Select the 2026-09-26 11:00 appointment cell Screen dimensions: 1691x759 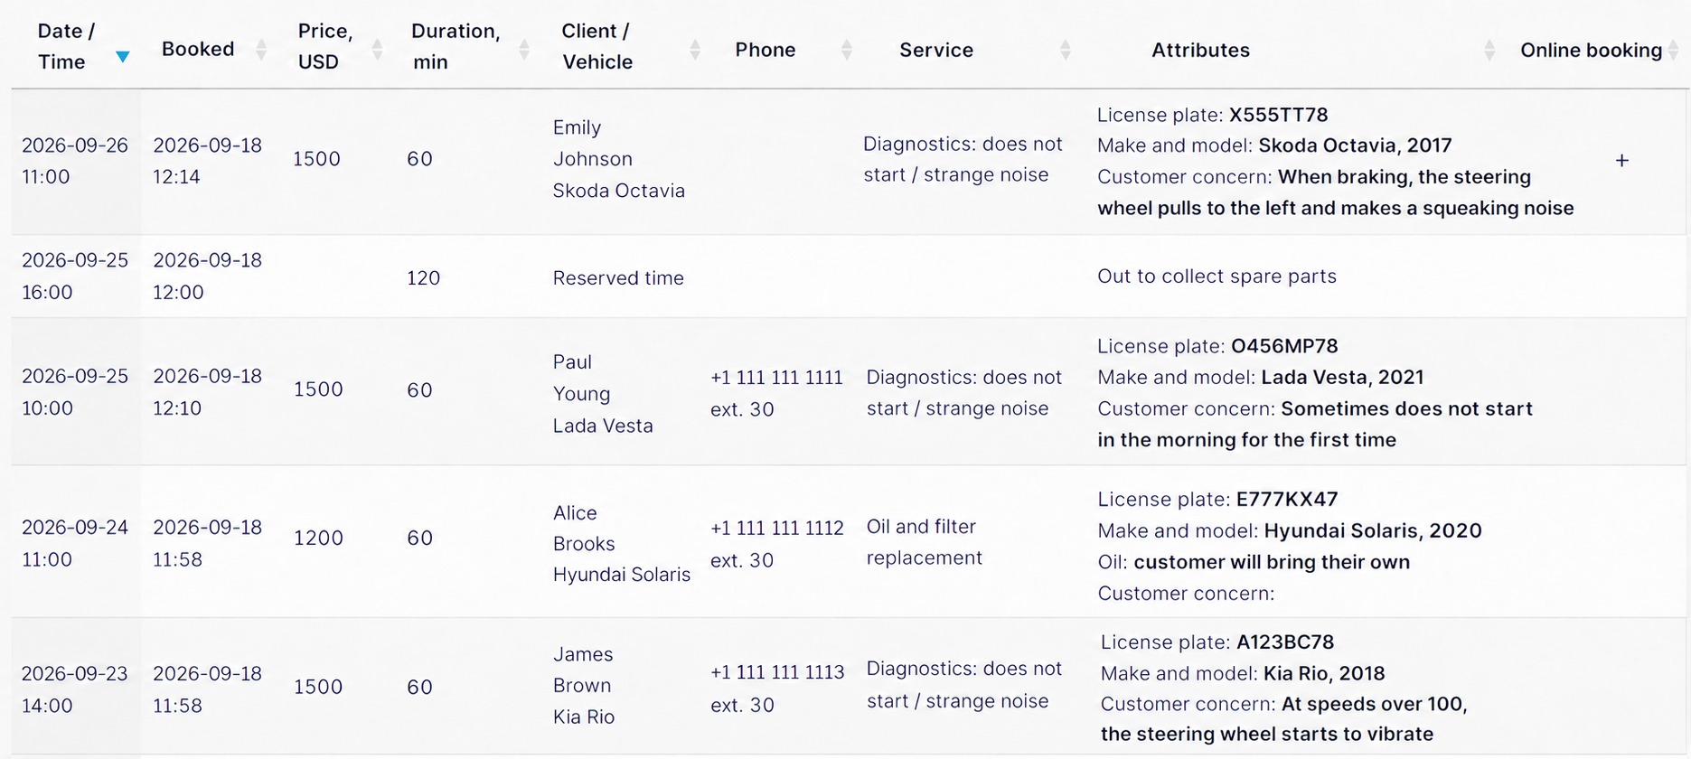coord(75,161)
